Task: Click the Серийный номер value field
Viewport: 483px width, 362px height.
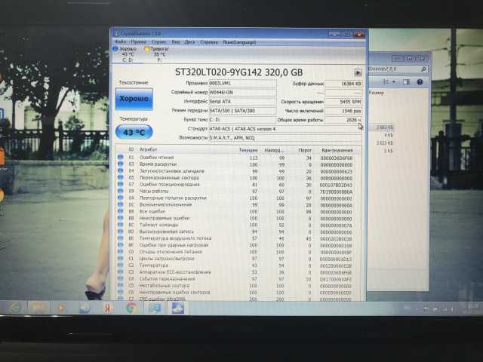Action: tap(242, 92)
